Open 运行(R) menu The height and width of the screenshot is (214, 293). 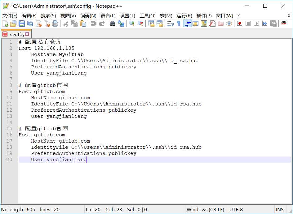(184, 16)
